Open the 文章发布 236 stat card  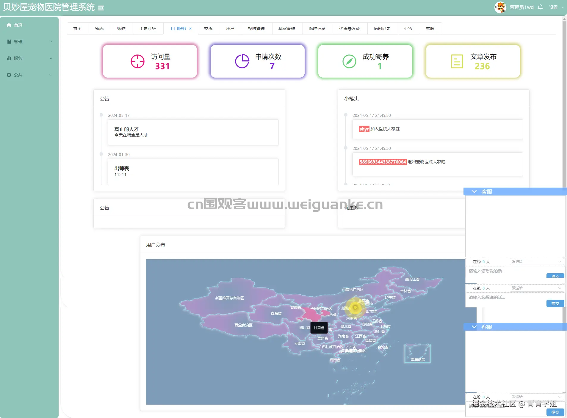(x=473, y=61)
